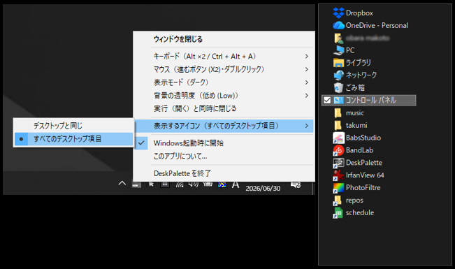
Task: Toggle the コントロール パネル checkbox
Action: 327,101
